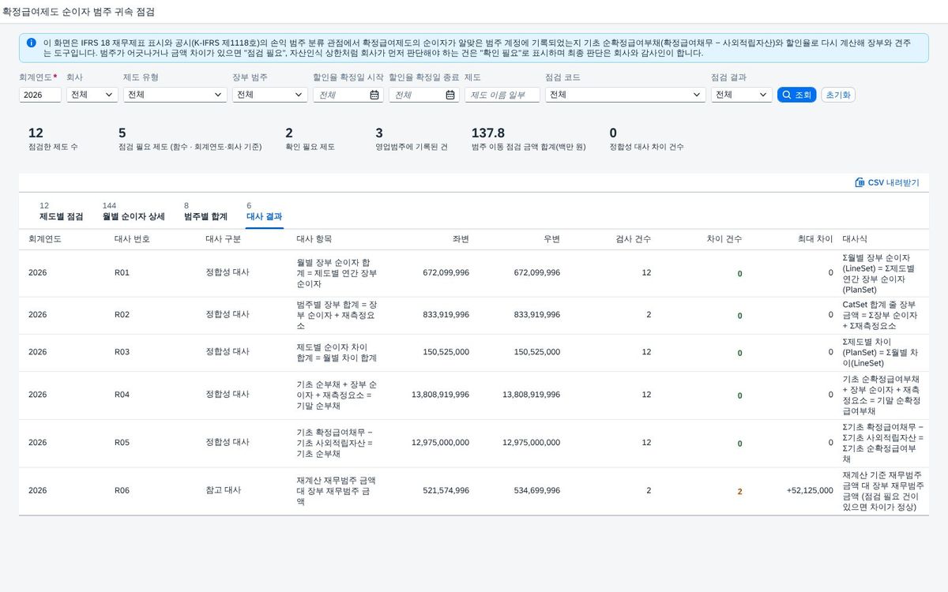Viewport: 948px width, 592px height.
Task: Expand the 회사 dropdown
Action: coord(92,95)
